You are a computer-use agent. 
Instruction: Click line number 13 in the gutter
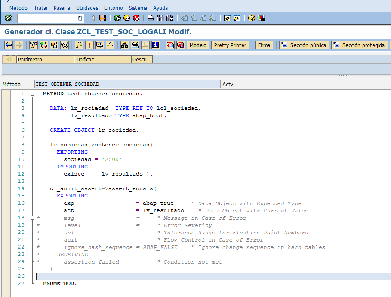(x=21, y=181)
